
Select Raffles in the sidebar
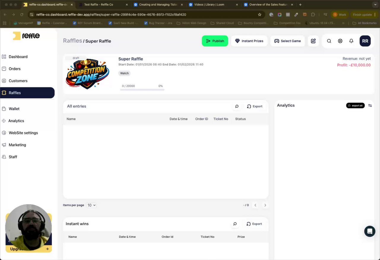point(27,93)
